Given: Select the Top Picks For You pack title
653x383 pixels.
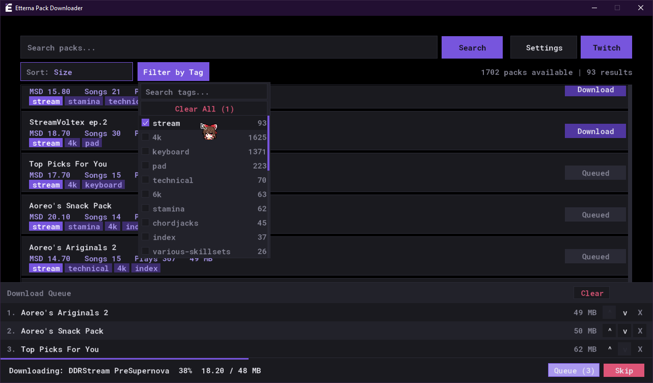Looking at the screenshot, I should point(68,164).
